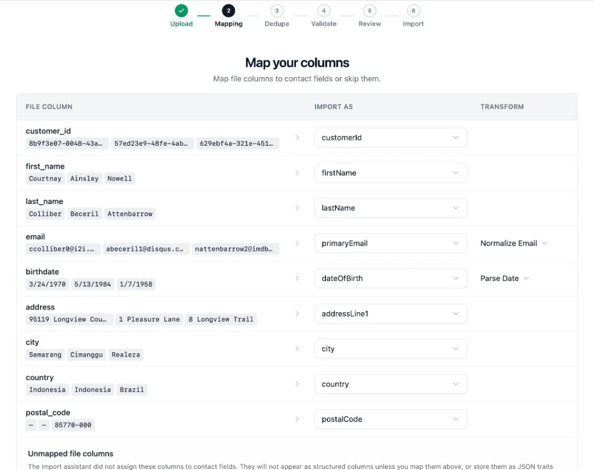Screen dimensions: 594x470
Task: Click the arrow icon in postal_code row
Action: pyautogui.click(x=297, y=419)
